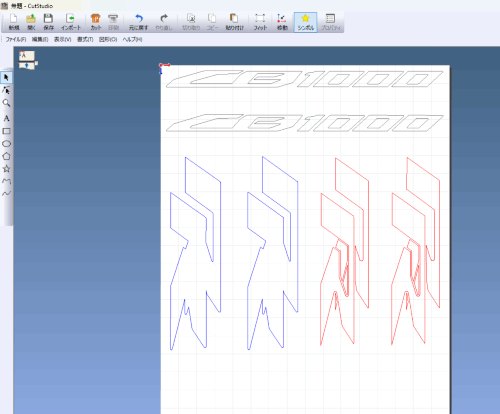Viewport: 500px width, 414px height.
Task: Select the star drawing tool
Action: pos(6,169)
